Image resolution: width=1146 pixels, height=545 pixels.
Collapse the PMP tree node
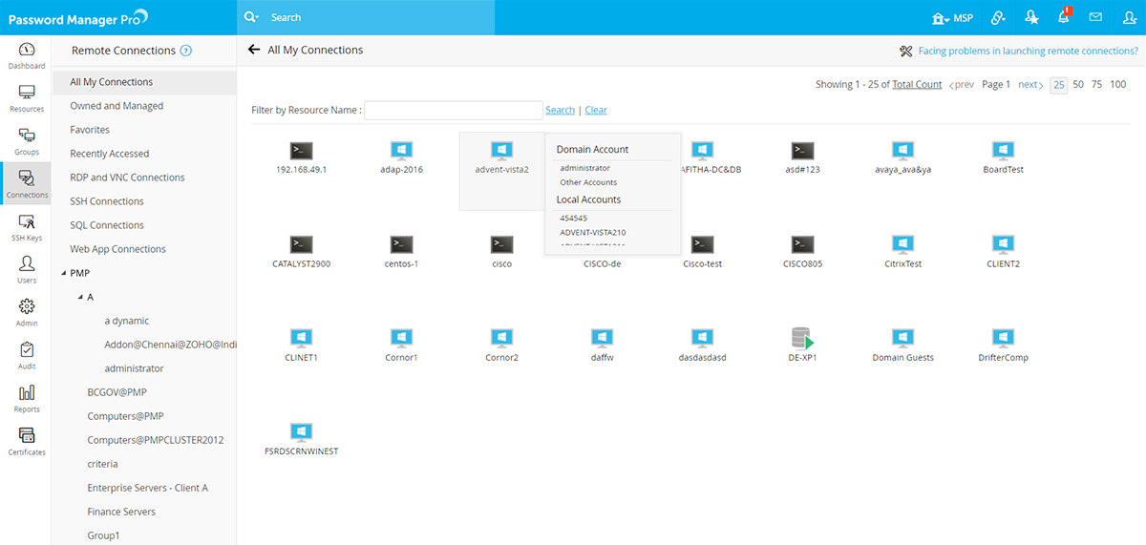[x=64, y=273]
